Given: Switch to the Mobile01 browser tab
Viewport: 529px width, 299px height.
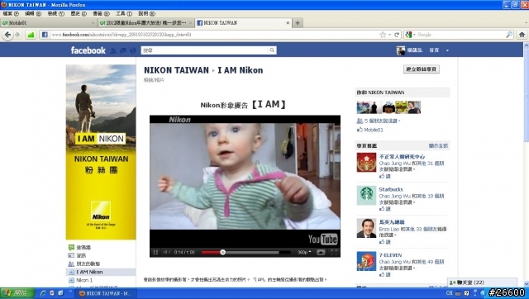Looking at the screenshot, I should coord(48,23).
